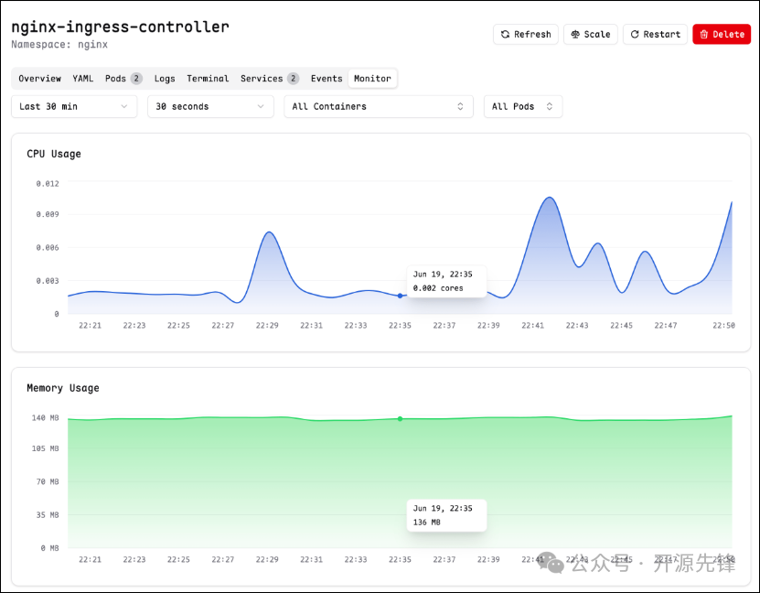Click the Restart rotate arrow icon
760x593 pixels.
click(635, 35)
